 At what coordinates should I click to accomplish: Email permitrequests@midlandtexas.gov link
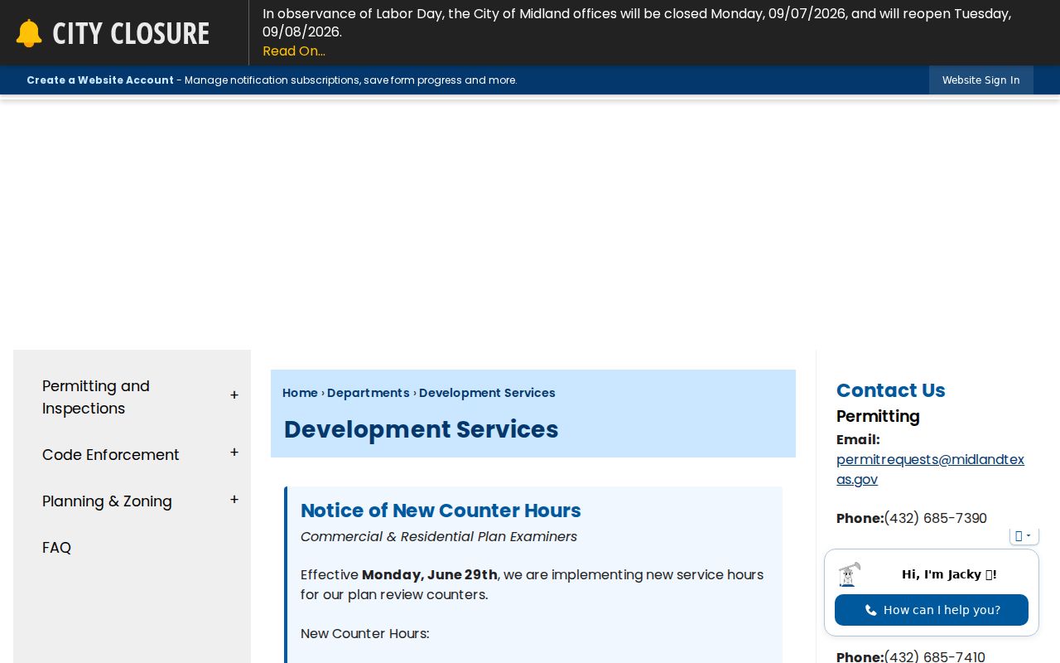tap(930, 469)
